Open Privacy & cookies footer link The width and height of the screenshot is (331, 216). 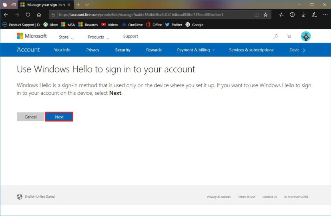pyautogui.click(x=219, y=197)
